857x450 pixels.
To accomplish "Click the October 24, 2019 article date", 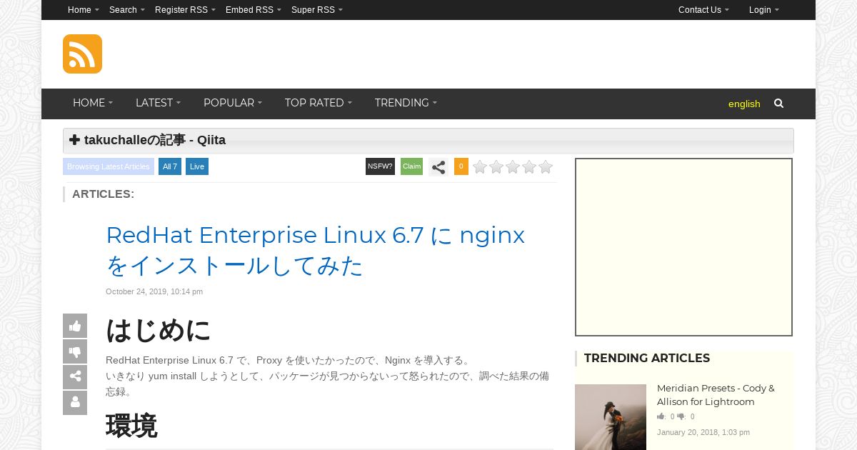I will pos(154,291).
